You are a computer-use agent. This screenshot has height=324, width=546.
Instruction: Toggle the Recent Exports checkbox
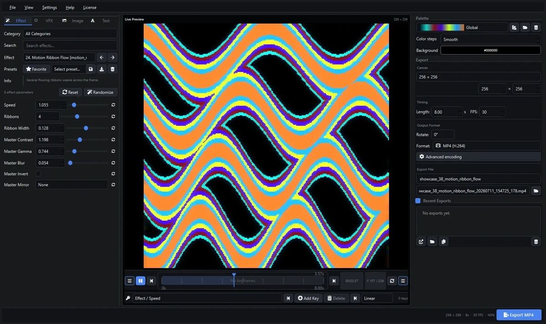tap(418, 201)
